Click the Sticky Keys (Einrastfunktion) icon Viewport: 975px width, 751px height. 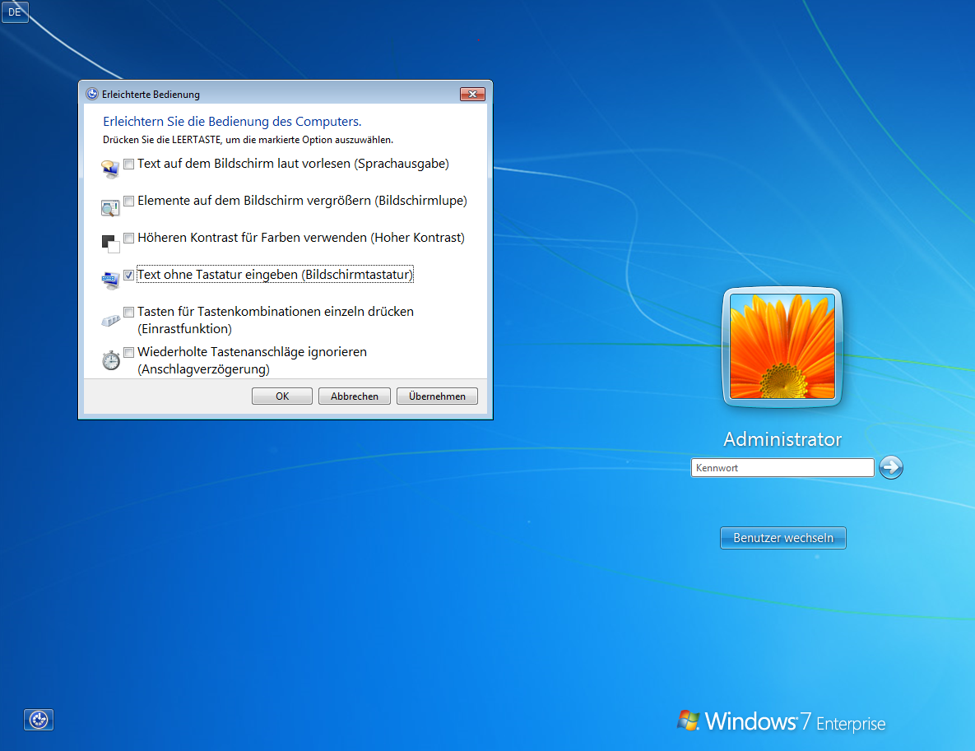coord(110,320)
